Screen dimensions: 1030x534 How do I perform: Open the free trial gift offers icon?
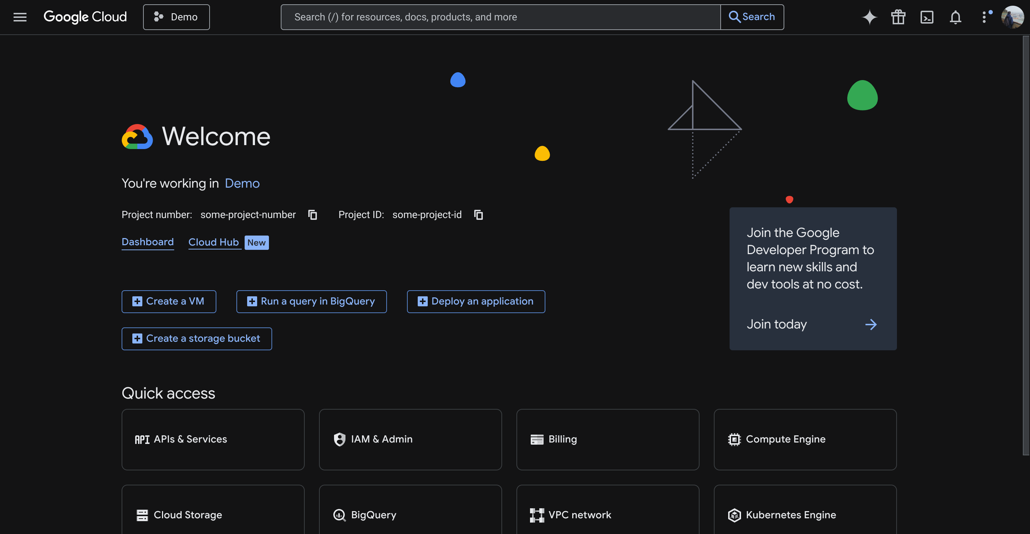[898, 17]
